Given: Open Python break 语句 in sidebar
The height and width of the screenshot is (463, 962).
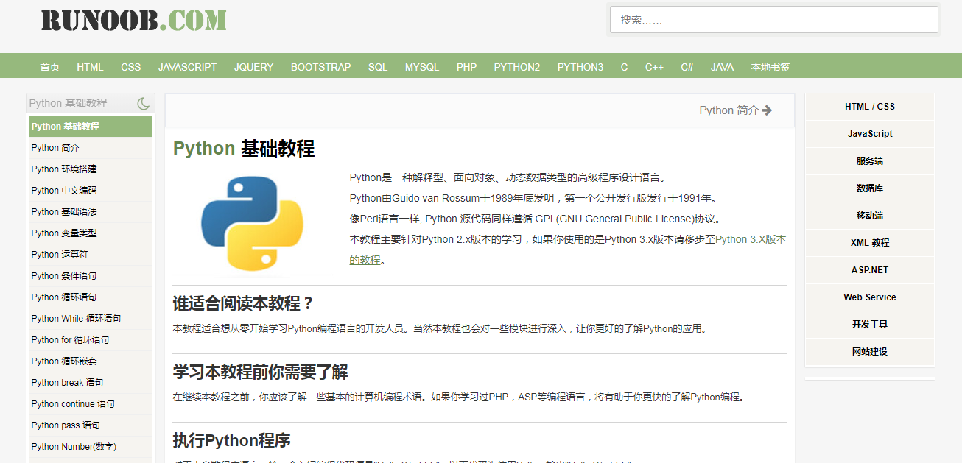Looking at the screenshot, I should tap(91, 383).
